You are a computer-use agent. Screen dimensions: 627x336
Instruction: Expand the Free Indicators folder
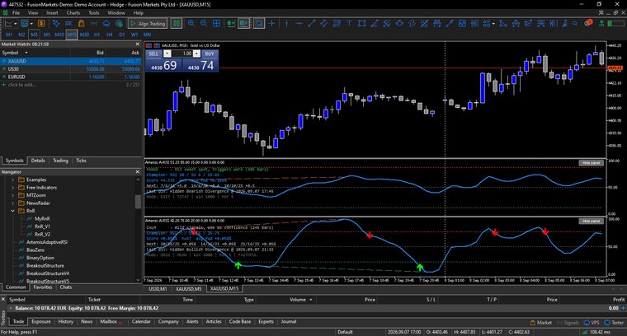(12, 188)
